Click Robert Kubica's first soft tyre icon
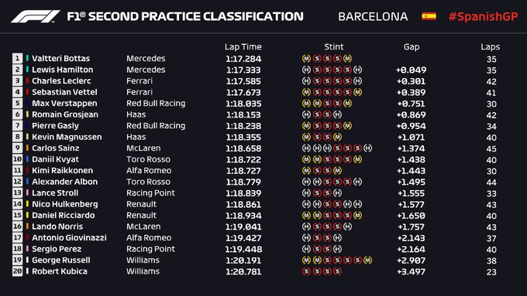The width and height of the screenshot is (527, 296). (x=306, y=271)
